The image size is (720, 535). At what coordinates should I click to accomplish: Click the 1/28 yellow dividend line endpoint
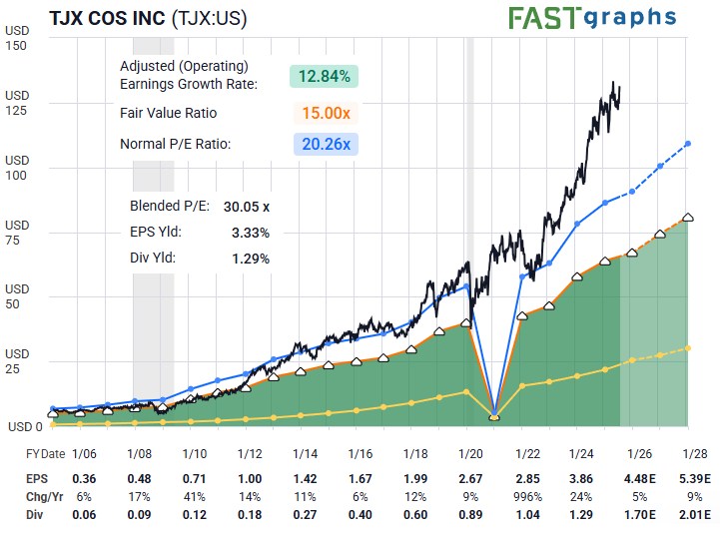tap(688, 348)
